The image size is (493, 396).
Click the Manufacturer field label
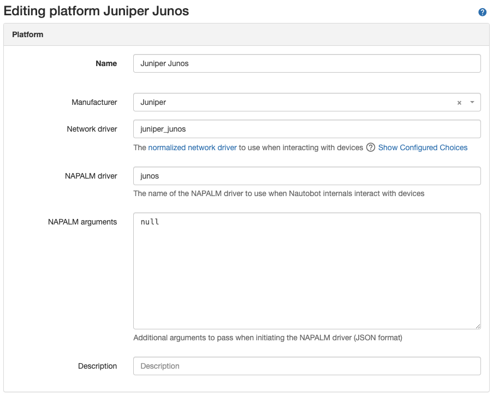94,102
